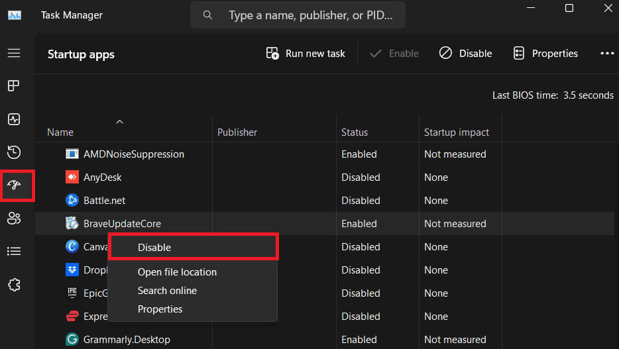619x349 pixels.
Task: Open the Performance page icon
Action: 14,119
